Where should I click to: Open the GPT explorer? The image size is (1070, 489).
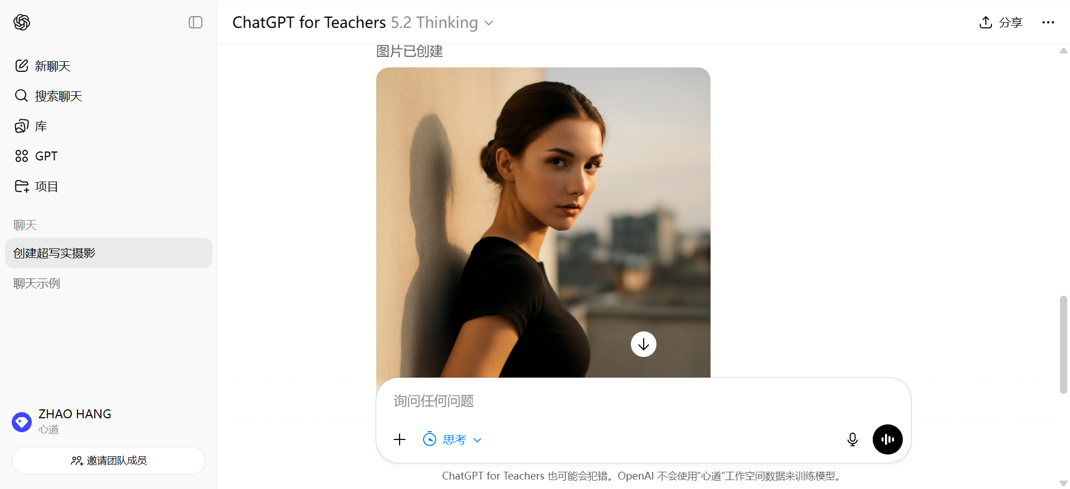pos(109,157)
